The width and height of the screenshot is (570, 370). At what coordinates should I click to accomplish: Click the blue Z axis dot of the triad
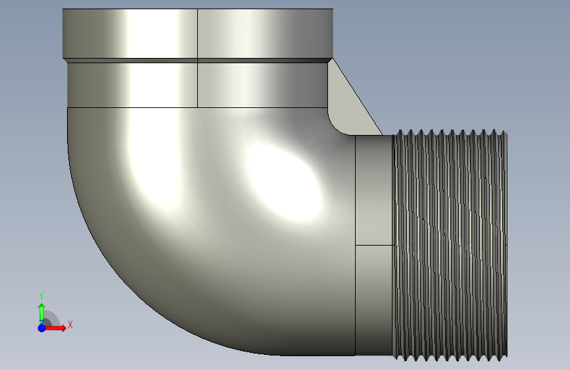click(x=42, y=328)
